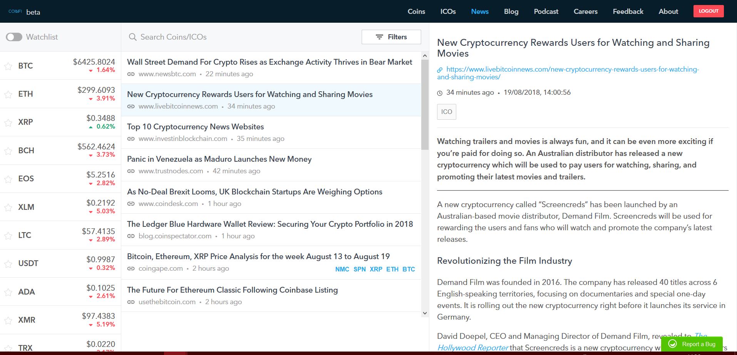Star XMR to add to watchlist
This screenshot has width=737, height=355.
tap(8, 320)
